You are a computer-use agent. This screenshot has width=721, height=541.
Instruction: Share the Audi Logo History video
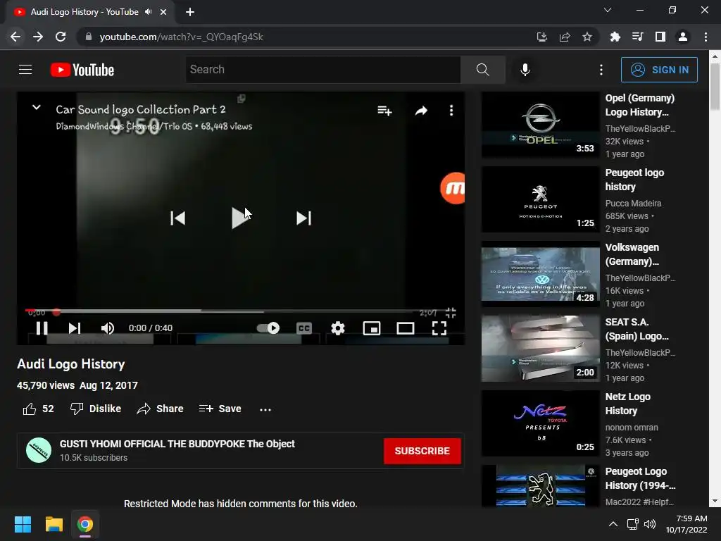click(x=161, y=409)
